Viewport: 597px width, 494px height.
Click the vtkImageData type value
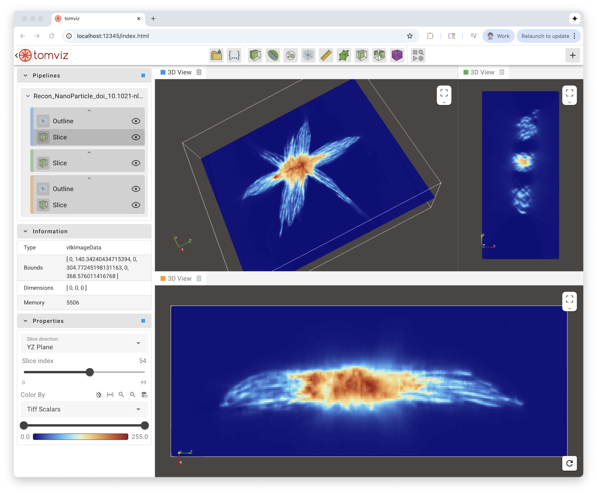(84, 248)
